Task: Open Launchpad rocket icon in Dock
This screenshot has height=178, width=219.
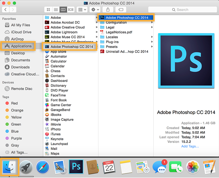Action: click(26, 167)
